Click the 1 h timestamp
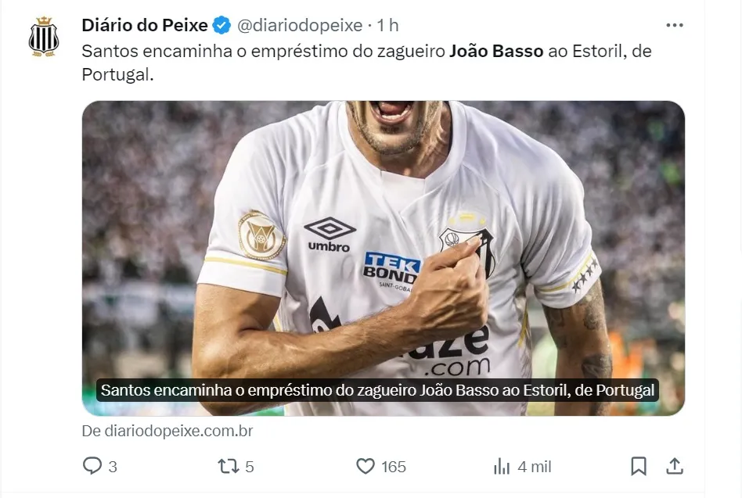This screenshot has height=498, width=742. click(387, 25)
